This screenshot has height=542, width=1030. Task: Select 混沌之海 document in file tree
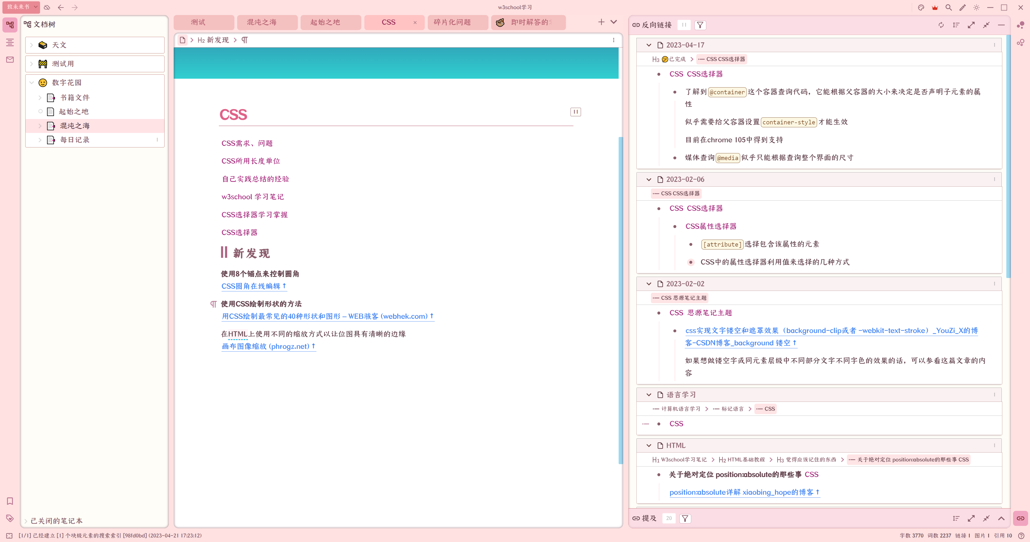[75, 126]
